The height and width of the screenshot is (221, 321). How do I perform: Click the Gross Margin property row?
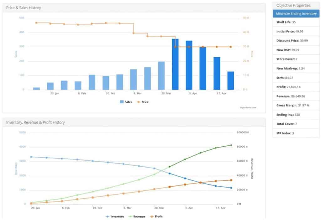[296, 106]
